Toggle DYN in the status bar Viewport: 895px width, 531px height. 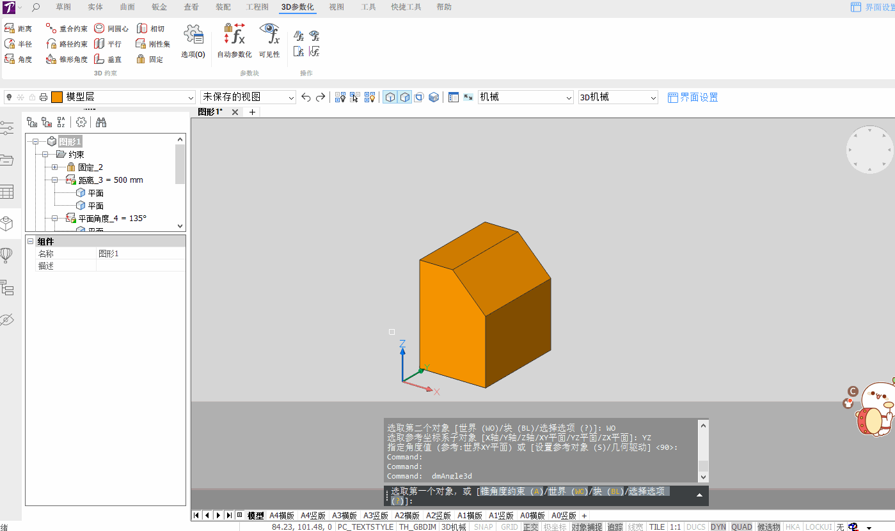718,527
